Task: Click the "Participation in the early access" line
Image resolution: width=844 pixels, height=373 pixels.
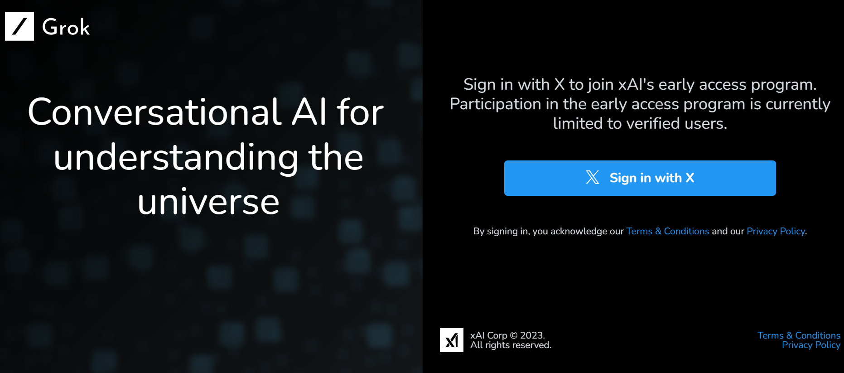Action: click(x=640, y=104)
